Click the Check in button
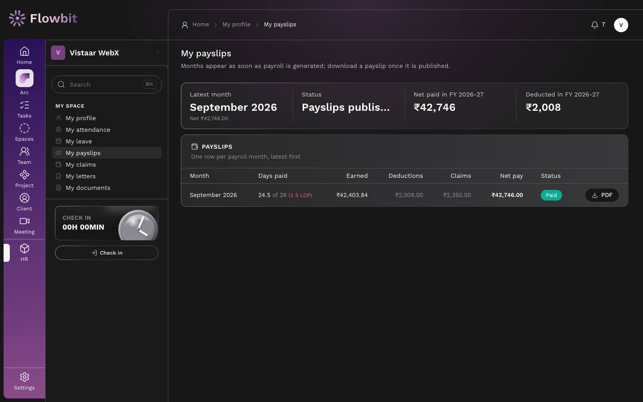Image resolution: width=643 pixels, height=402 pixels. (x=107, y=253)
